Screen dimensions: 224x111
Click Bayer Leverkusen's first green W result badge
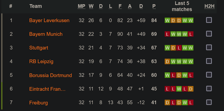[x=167, y=21]
